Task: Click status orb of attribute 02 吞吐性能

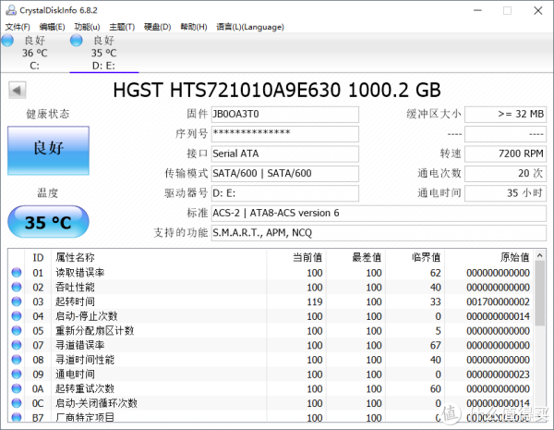Action: [17, 287]
